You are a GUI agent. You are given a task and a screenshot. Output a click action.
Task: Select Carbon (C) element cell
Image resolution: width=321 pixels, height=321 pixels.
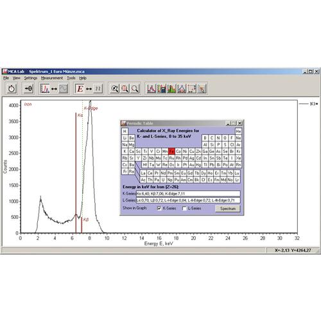212,138
